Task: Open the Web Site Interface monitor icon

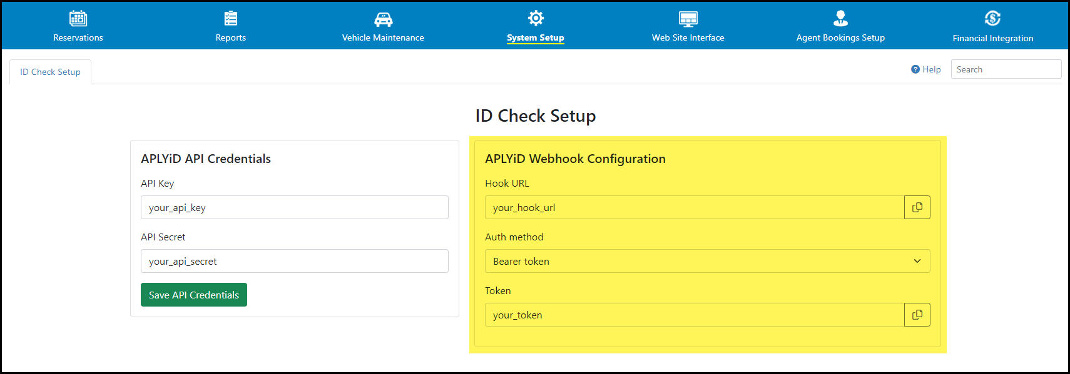Action: click(688, 19)
